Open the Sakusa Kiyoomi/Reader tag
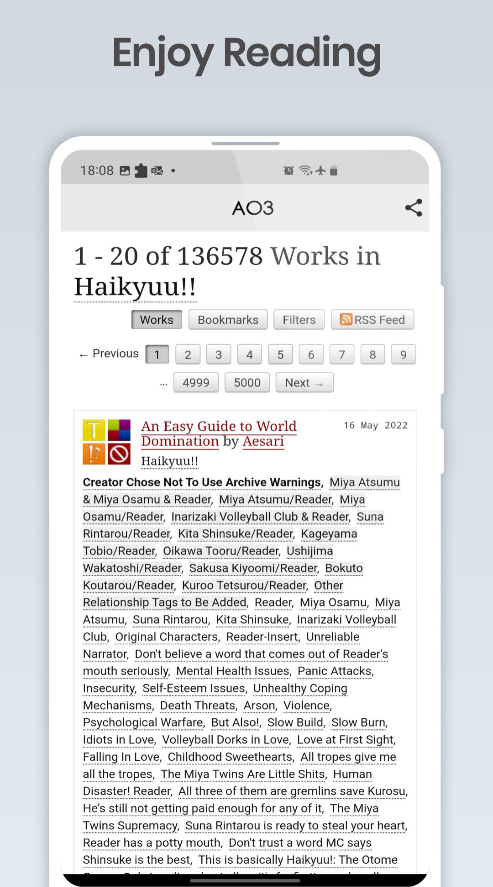This screenshot has height=887, width=493. (253, 568)
